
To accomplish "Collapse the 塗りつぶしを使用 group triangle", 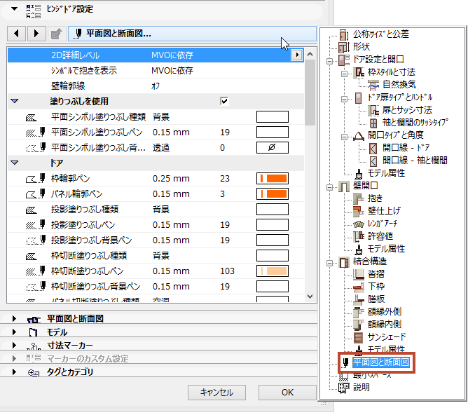I will click(x=14, y=101).
